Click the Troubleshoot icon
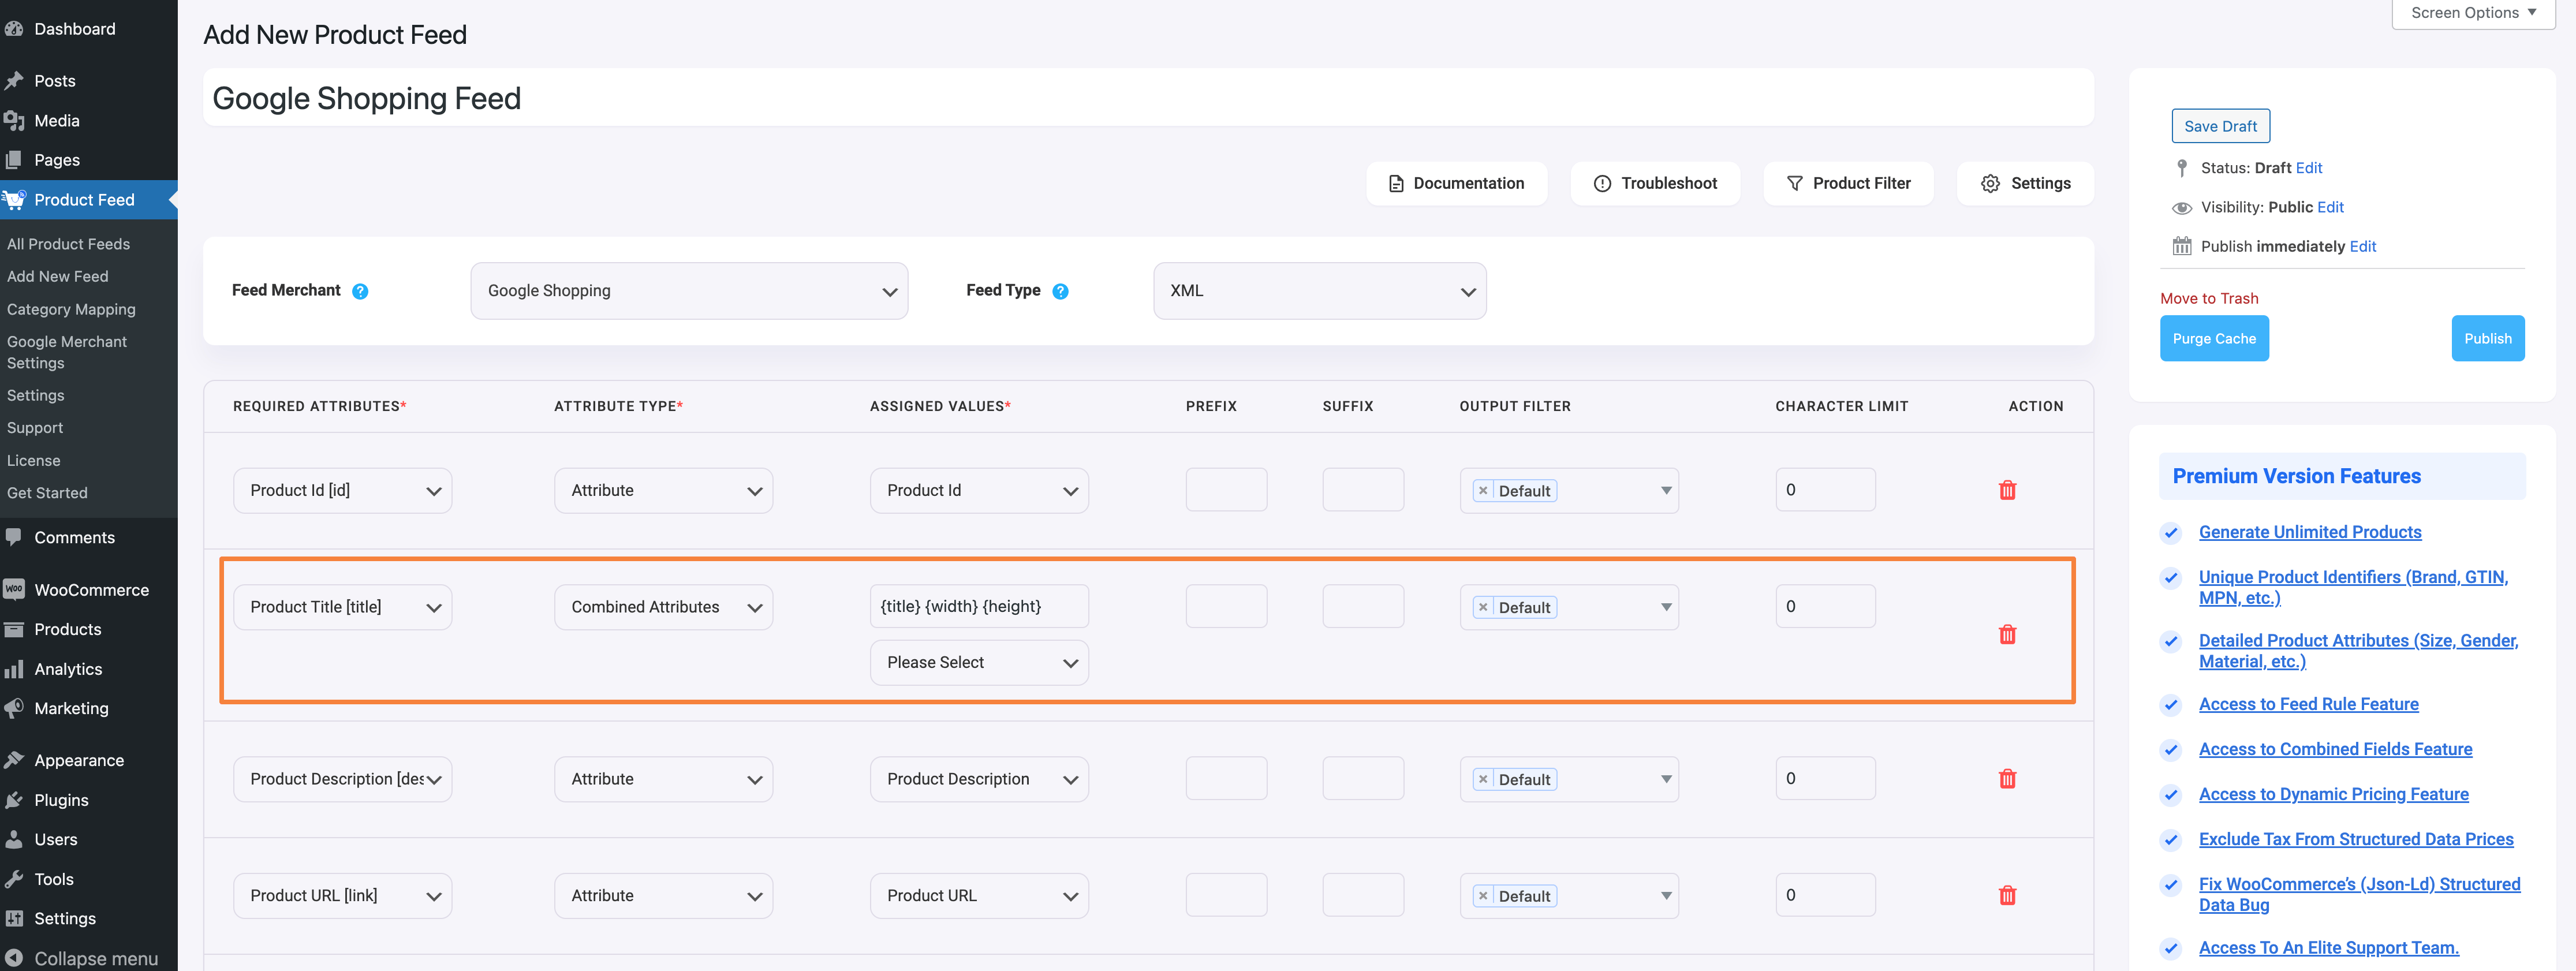Image resolution: width=2576 pixels, height=971 pixels. pos(1602,182)
